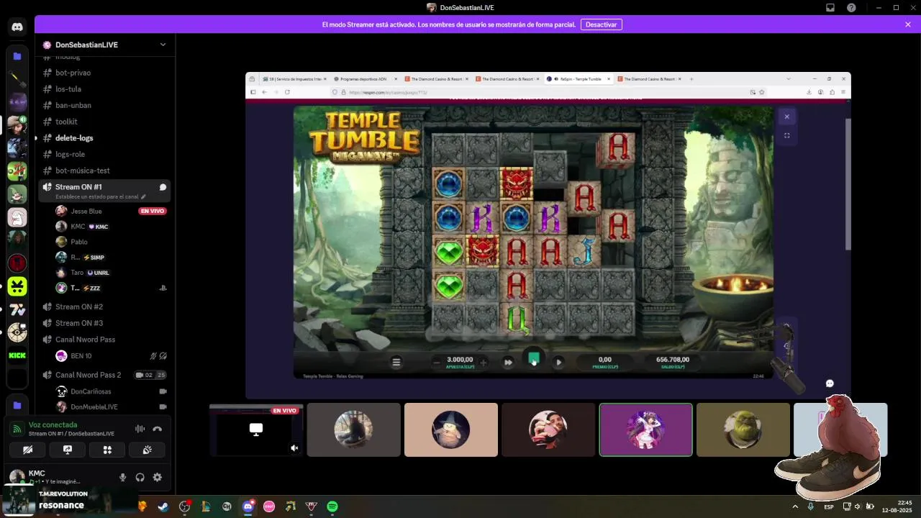Click the green spin button
Image resolution: width=921 pixels, height=518 pixels.
(x=533, y=358)
